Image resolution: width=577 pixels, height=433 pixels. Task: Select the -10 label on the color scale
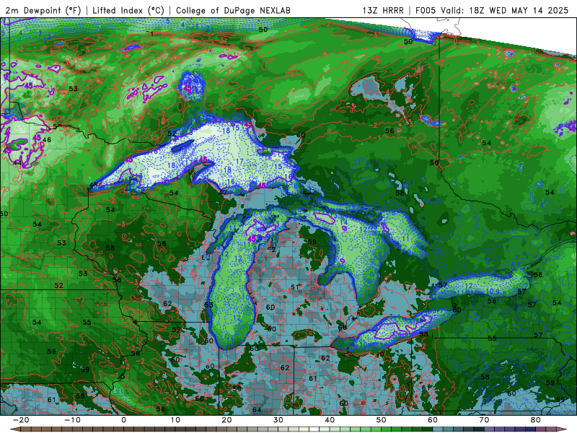pyautogui.click(x=72, y=420)
